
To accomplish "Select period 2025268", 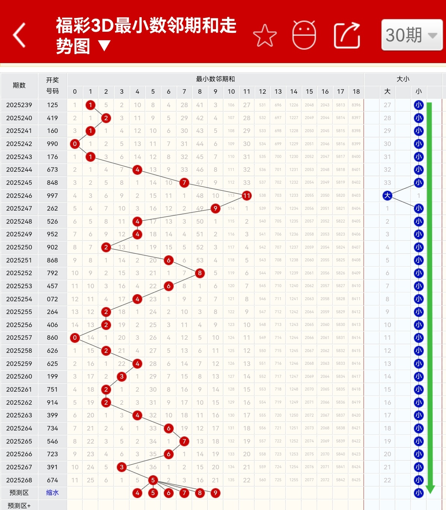I will [x=19, y=480].
